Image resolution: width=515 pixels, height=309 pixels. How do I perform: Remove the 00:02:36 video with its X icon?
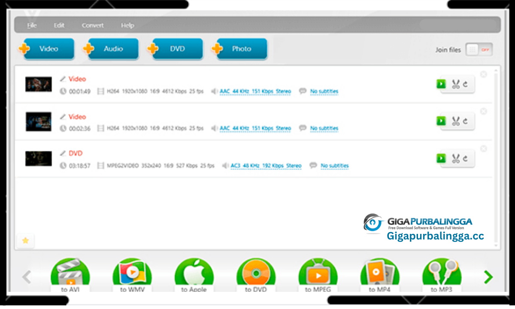point(483,111)
